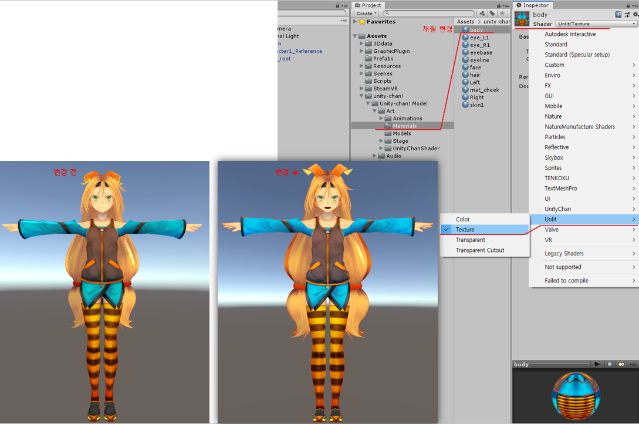
Task: Select the Scripts folder in Project tree
Action: click(378, 81)
